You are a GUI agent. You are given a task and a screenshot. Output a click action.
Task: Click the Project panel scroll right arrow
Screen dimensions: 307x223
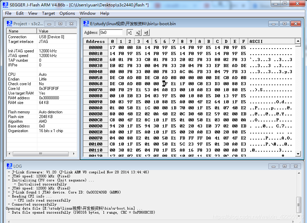pos(74,154)
